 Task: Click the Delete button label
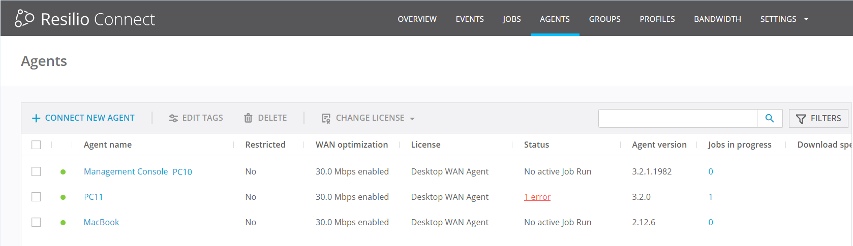click(x=272, y=118)
